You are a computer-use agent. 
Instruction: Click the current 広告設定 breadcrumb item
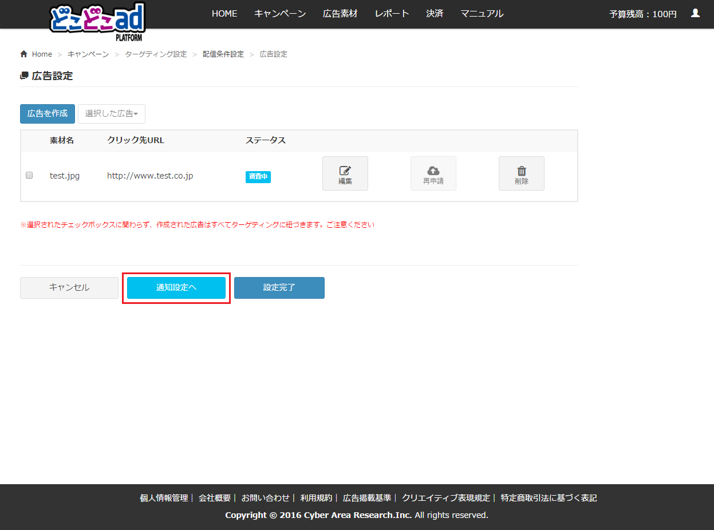274,54
